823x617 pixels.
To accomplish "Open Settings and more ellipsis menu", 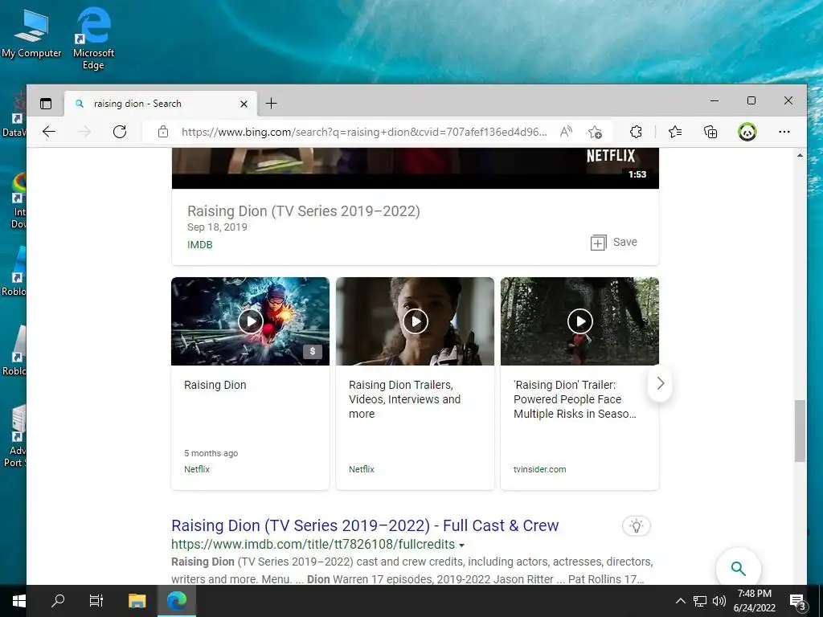I will click(784, 132).
